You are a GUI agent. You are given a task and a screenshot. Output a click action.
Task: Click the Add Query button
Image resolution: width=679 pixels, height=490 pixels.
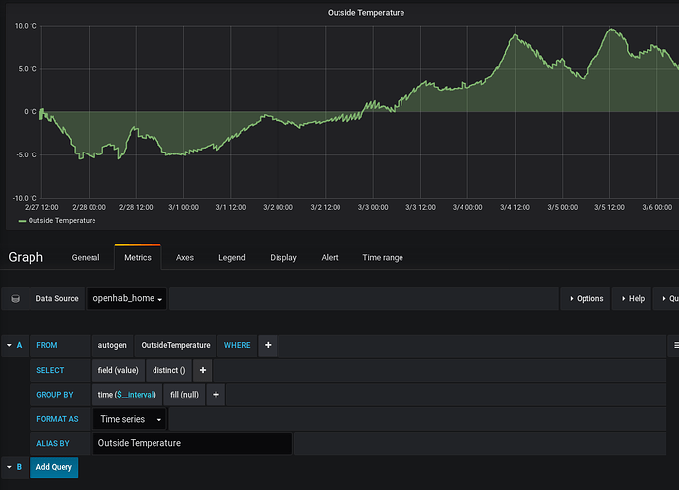pyautogui.click(x=53, y=467)
